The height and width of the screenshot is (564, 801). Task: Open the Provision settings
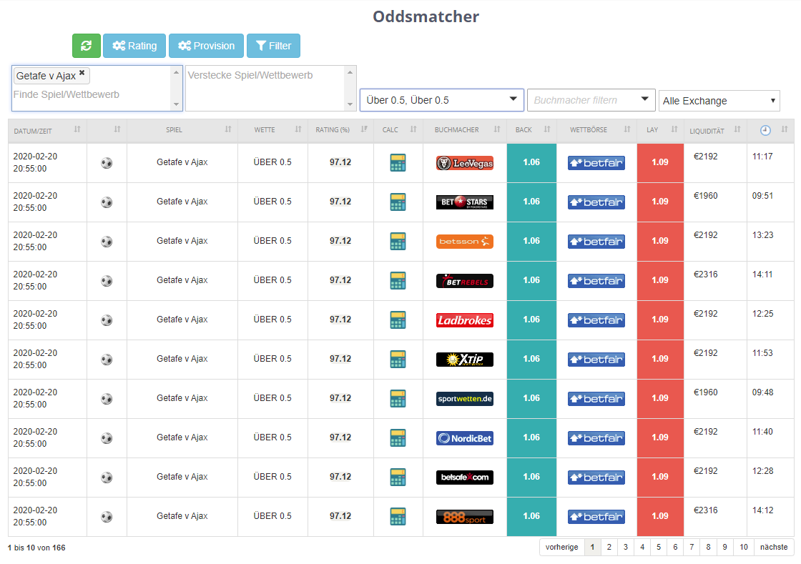207,46
